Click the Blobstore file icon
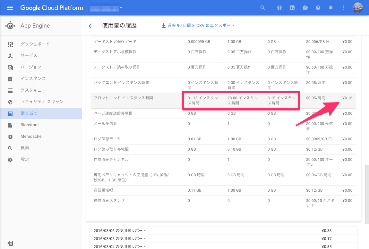 [10, 125]
